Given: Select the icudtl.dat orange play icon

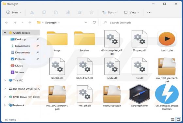Looking at the screenshot, I should [167, 39].
